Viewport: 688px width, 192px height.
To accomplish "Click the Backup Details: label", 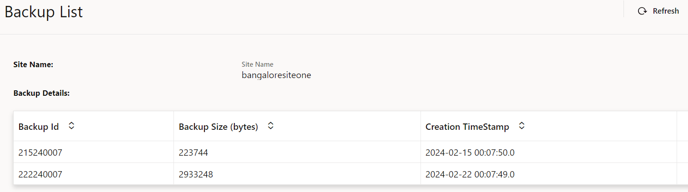I will pyautogui.click(x=41, y=93).
